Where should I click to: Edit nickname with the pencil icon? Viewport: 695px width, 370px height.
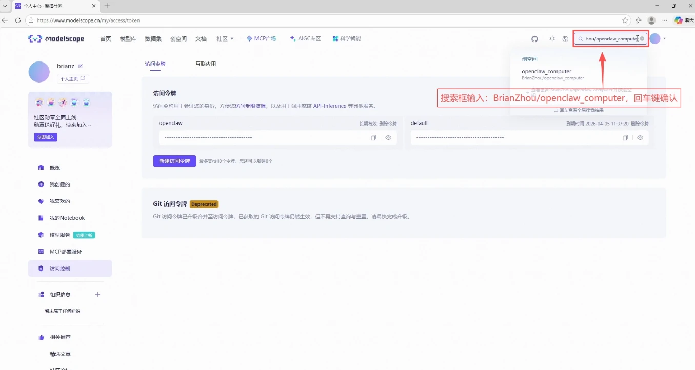click(80, 66)
